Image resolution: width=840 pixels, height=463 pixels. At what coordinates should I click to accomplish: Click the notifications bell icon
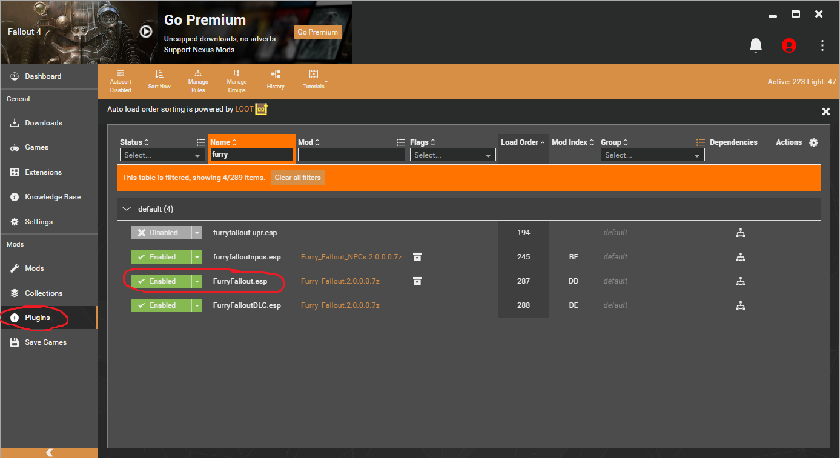coord(755,45)
